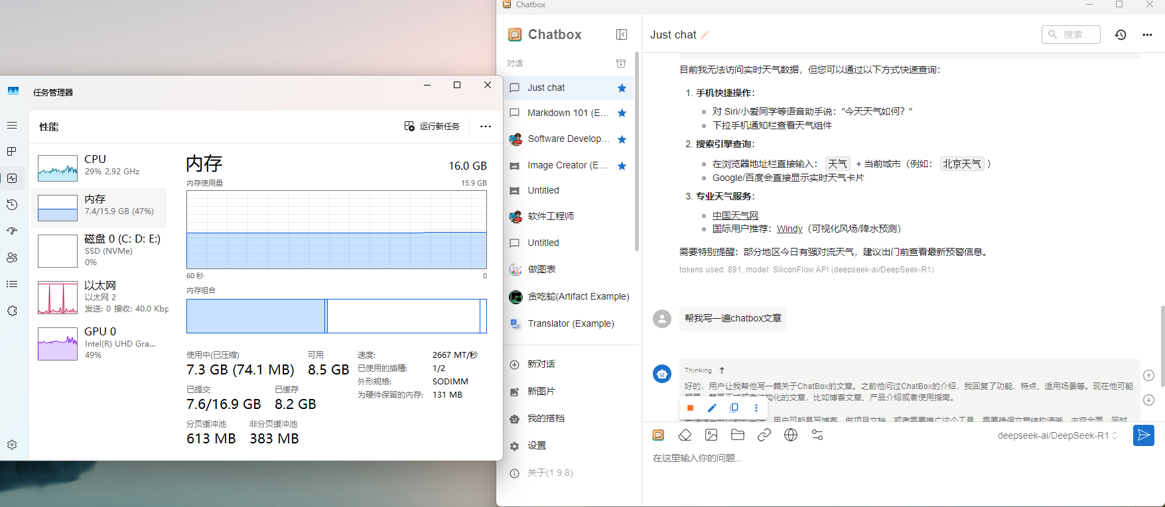This screenshot has width=1165, height=507.
Task: Click the Chatbox logo icon in input toolbar
Action: pyautogui.click(x=658, y=435)
